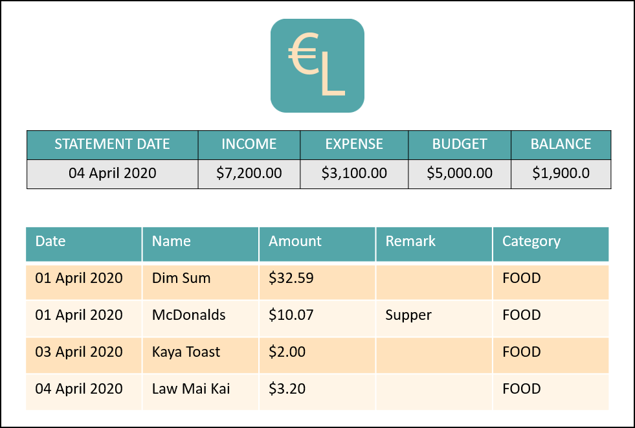Image resolution: width=635 pixels, height=428 pixels.
Task: Click the EL euro logo icon
Action: (x=317, y=65)
